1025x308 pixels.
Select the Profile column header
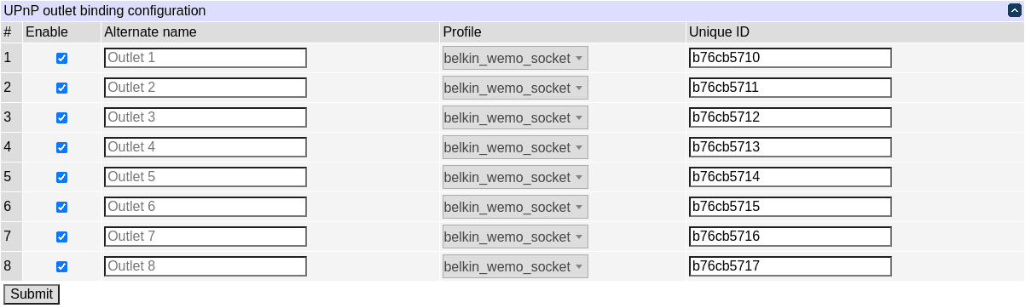point(462,32)
